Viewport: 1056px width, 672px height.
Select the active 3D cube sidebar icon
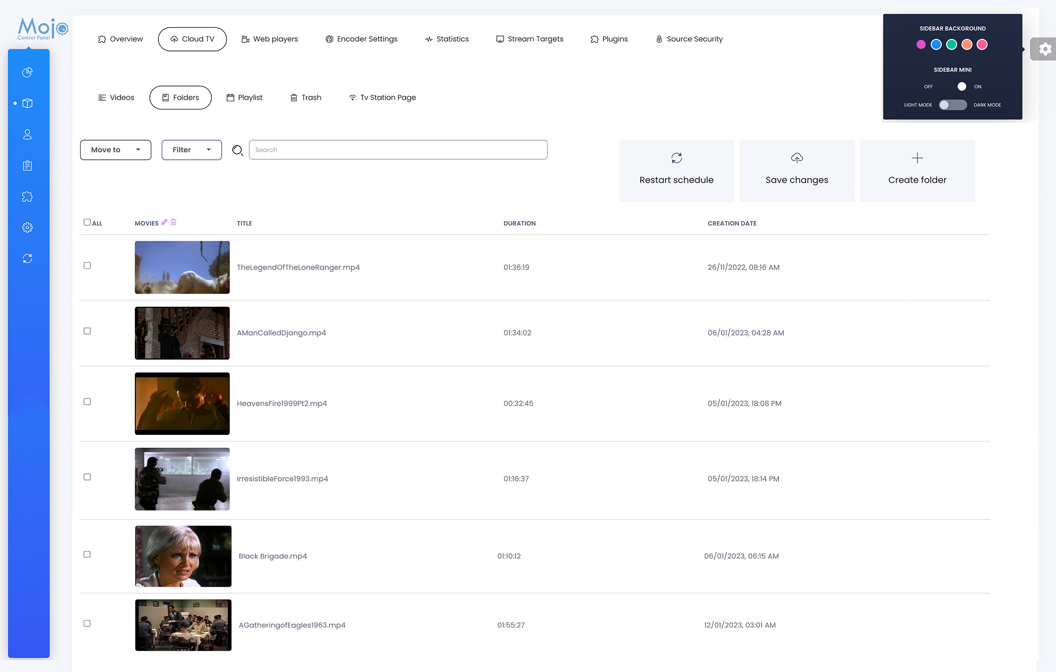(27, 103)
